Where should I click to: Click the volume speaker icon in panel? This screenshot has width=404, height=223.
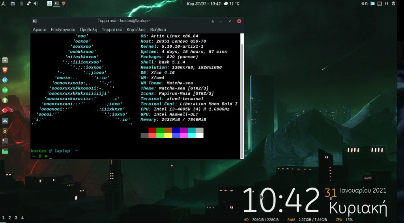coord(36,4)
